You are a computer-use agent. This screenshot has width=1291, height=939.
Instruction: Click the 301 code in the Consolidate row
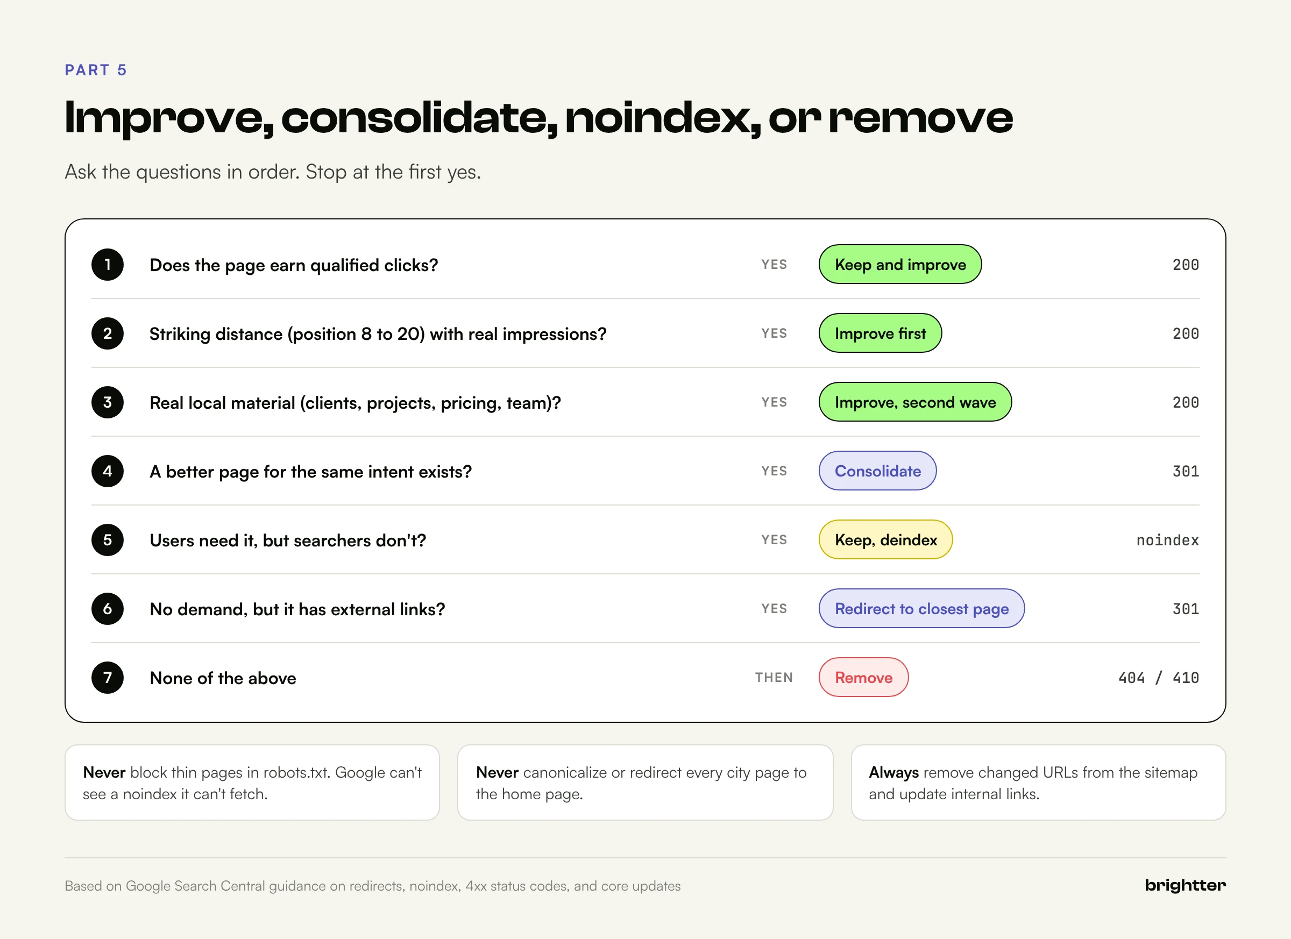(1186, 471)
